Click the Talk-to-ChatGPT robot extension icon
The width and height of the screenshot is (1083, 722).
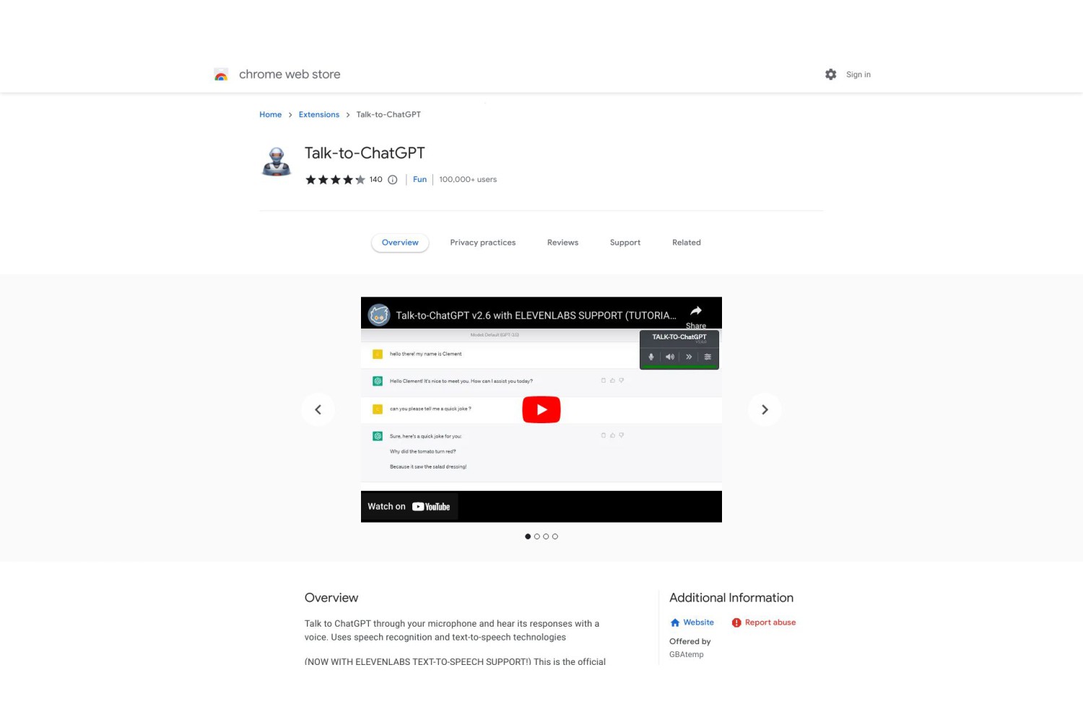click(x=276, y=162)
